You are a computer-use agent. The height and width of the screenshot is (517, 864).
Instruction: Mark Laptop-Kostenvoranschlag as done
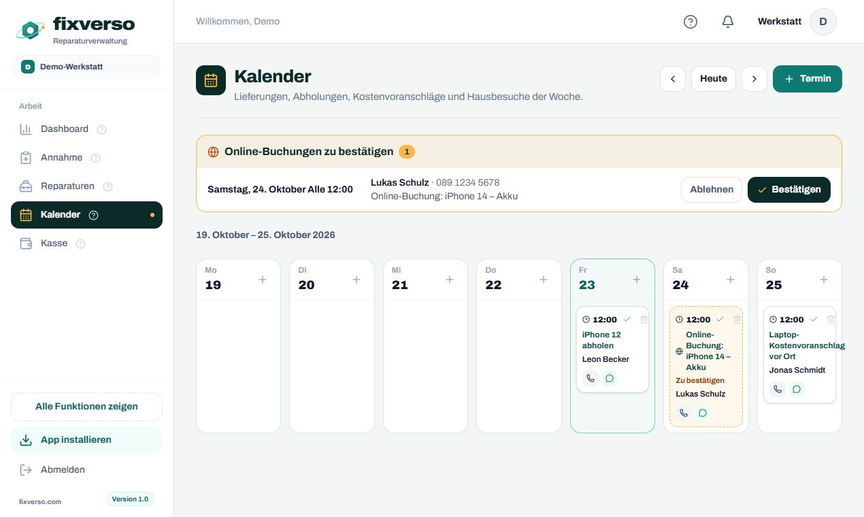[814, 319]
